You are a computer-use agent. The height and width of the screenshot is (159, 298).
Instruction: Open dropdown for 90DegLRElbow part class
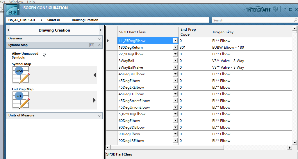(175, 141)
